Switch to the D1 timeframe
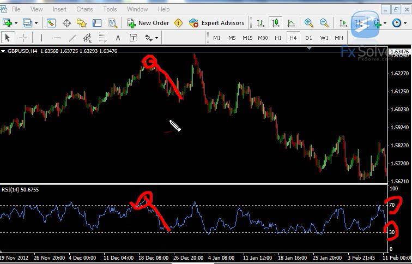 (309, 38)
